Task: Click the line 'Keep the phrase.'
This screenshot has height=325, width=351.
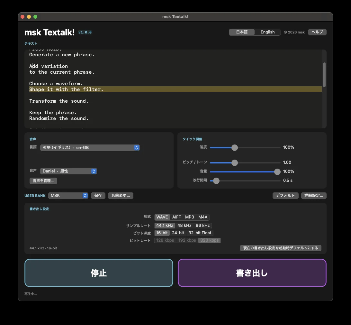Action: (53, 113)
